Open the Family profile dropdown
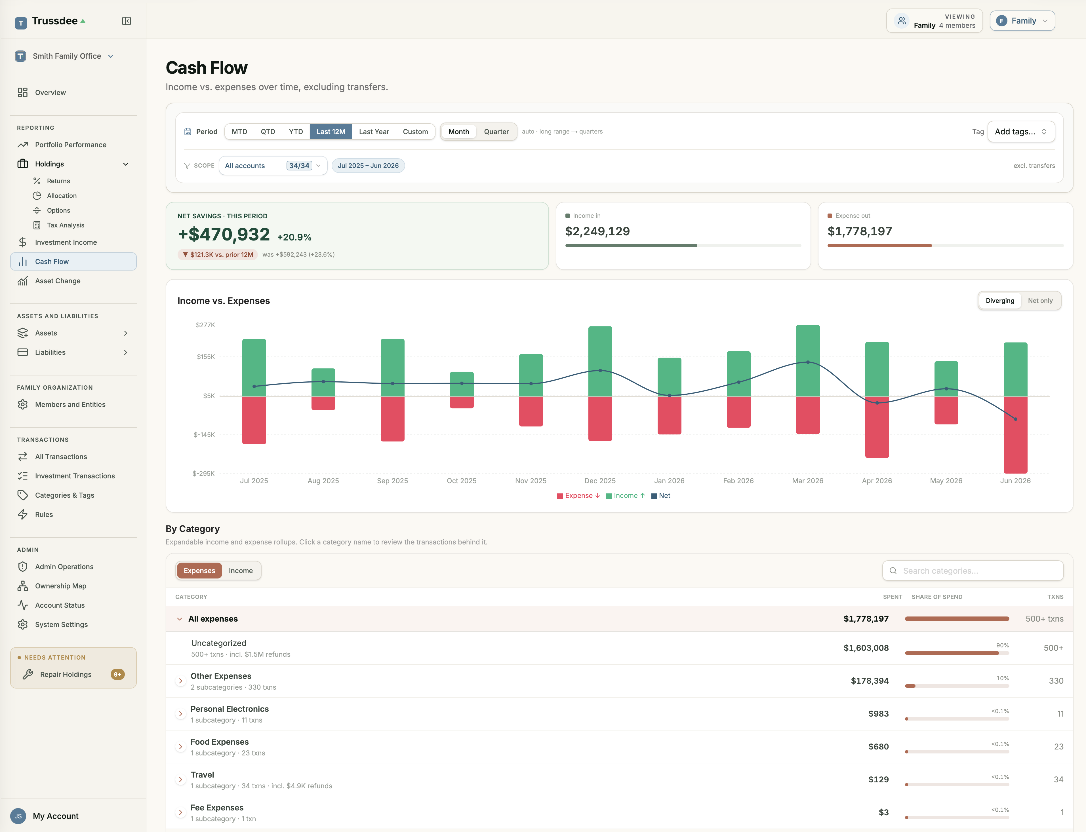Viewport: 1086px width, 832px height. click(x=1022, y=21)
